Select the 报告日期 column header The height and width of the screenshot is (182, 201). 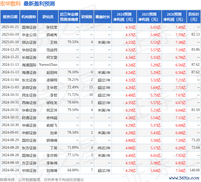click(x=10, y=17)
